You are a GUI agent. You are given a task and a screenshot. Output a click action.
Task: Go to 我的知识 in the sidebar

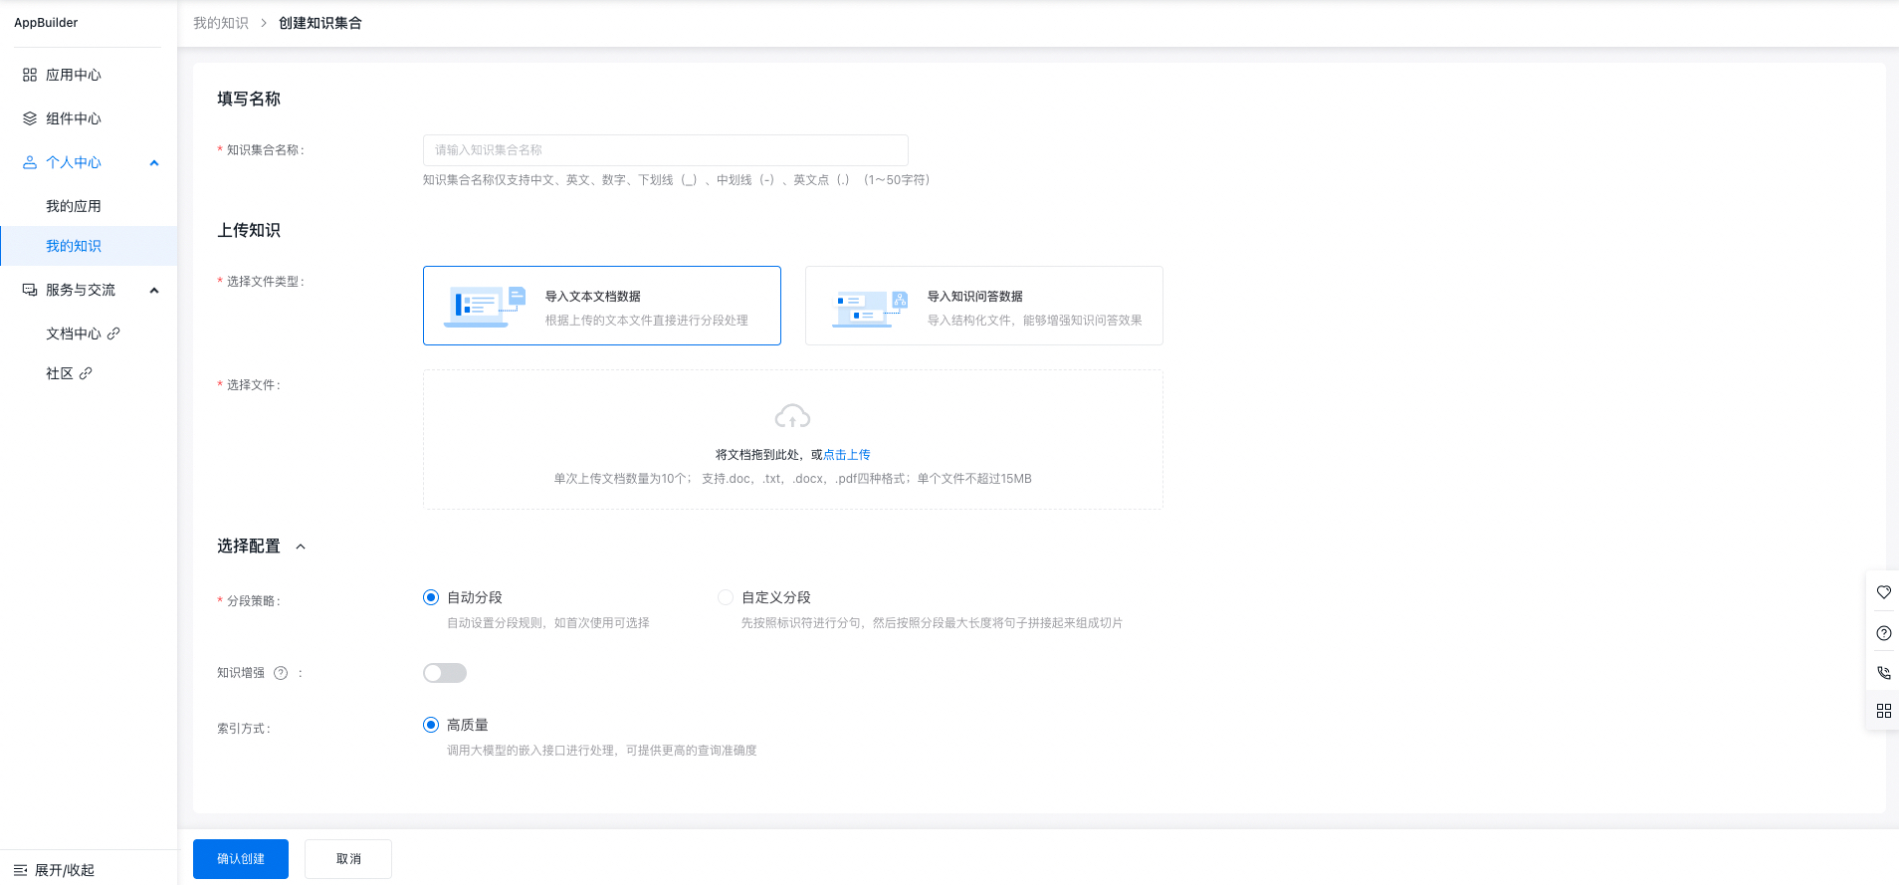(89, 246)
